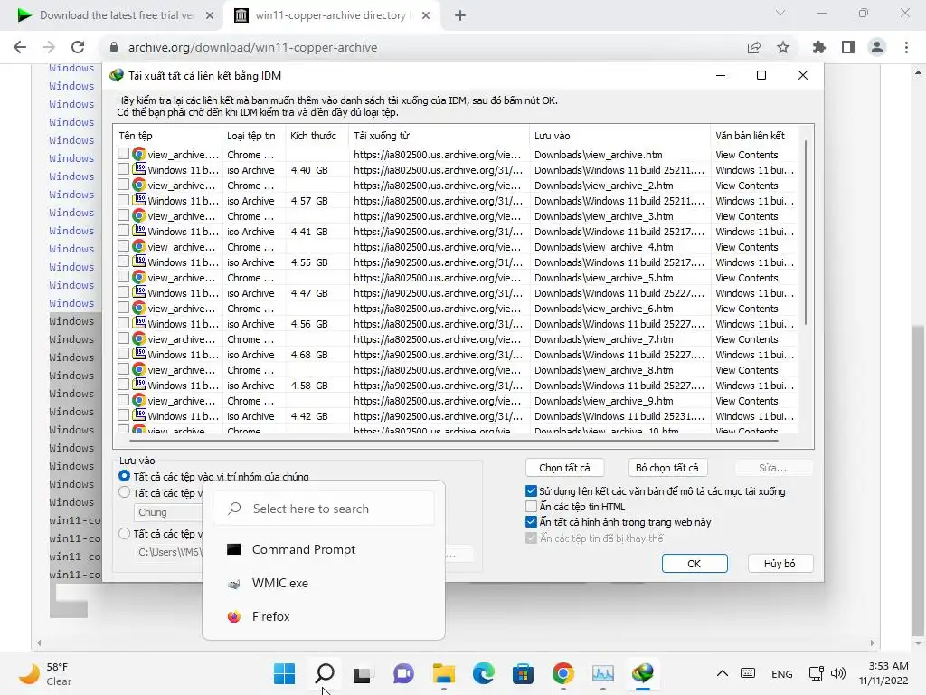Choose Firefox from search popup
Image resolution: width=926 pixels, height=695 pixels.
point(323,616)
